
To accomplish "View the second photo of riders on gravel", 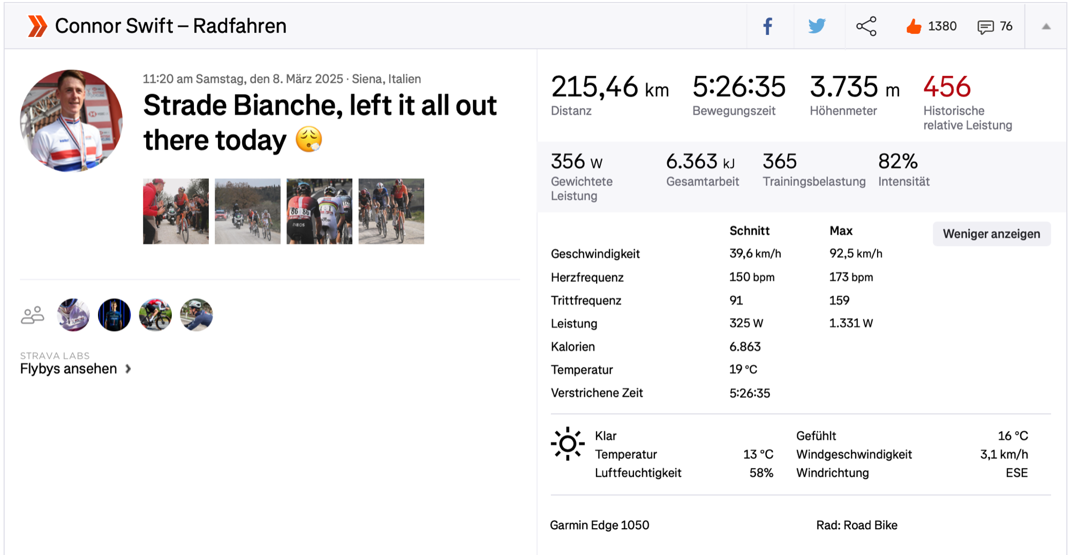I will coord(247,211).
